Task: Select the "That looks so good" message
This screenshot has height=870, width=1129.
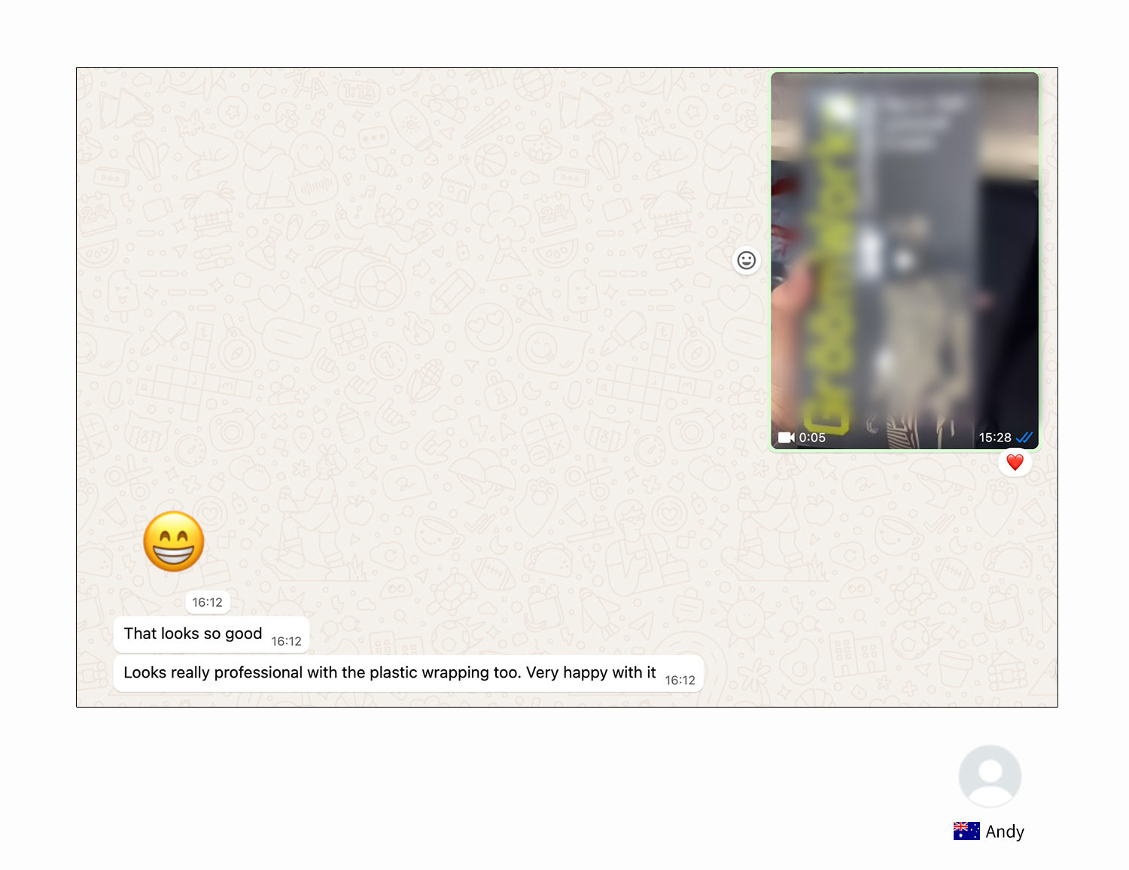Action: [193, 634]
